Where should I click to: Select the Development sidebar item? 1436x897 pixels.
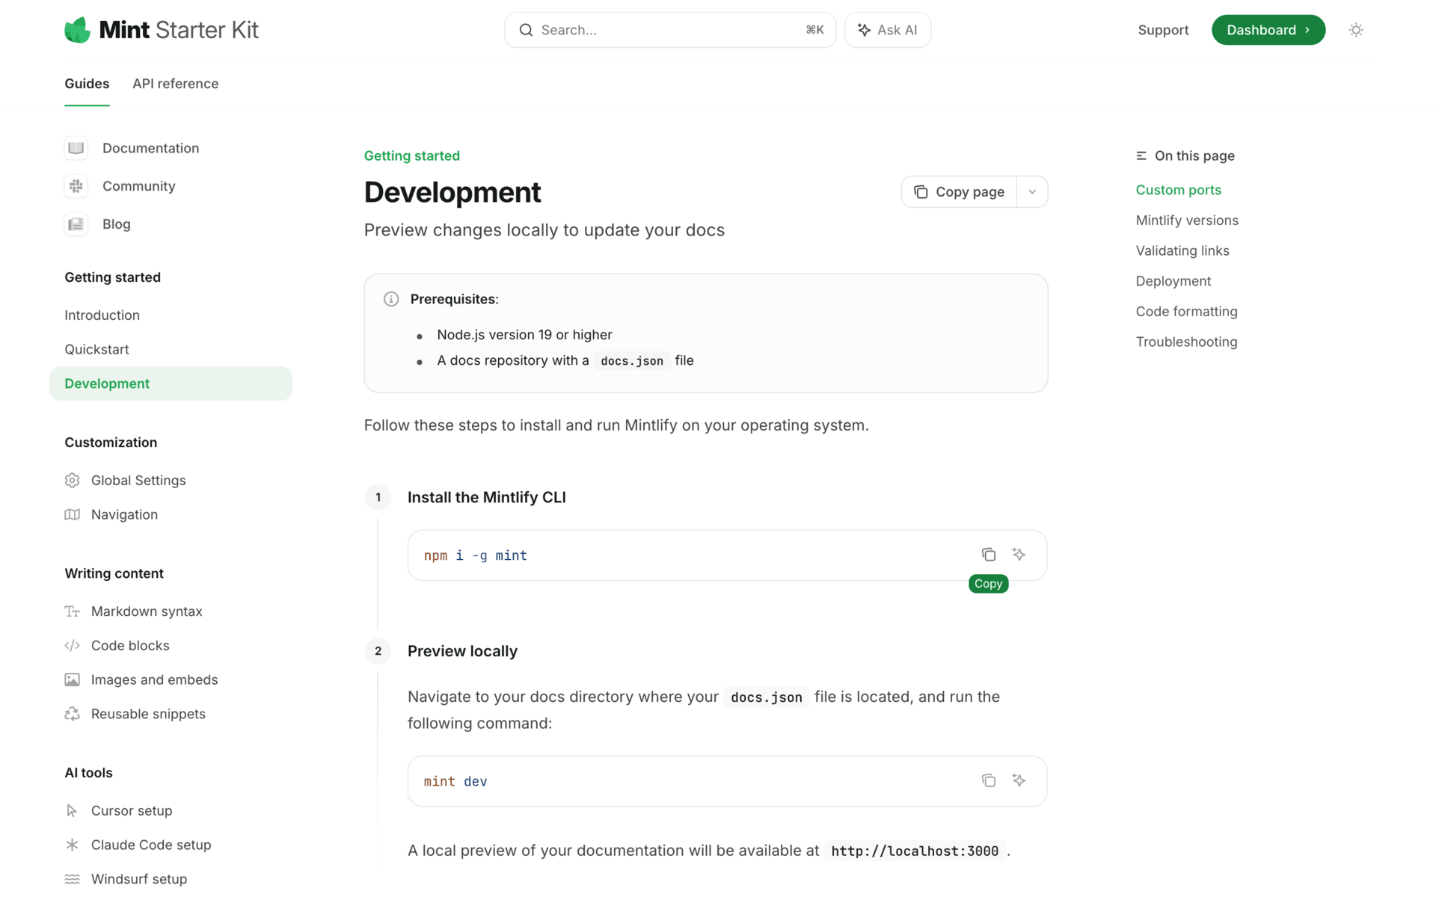171,383
